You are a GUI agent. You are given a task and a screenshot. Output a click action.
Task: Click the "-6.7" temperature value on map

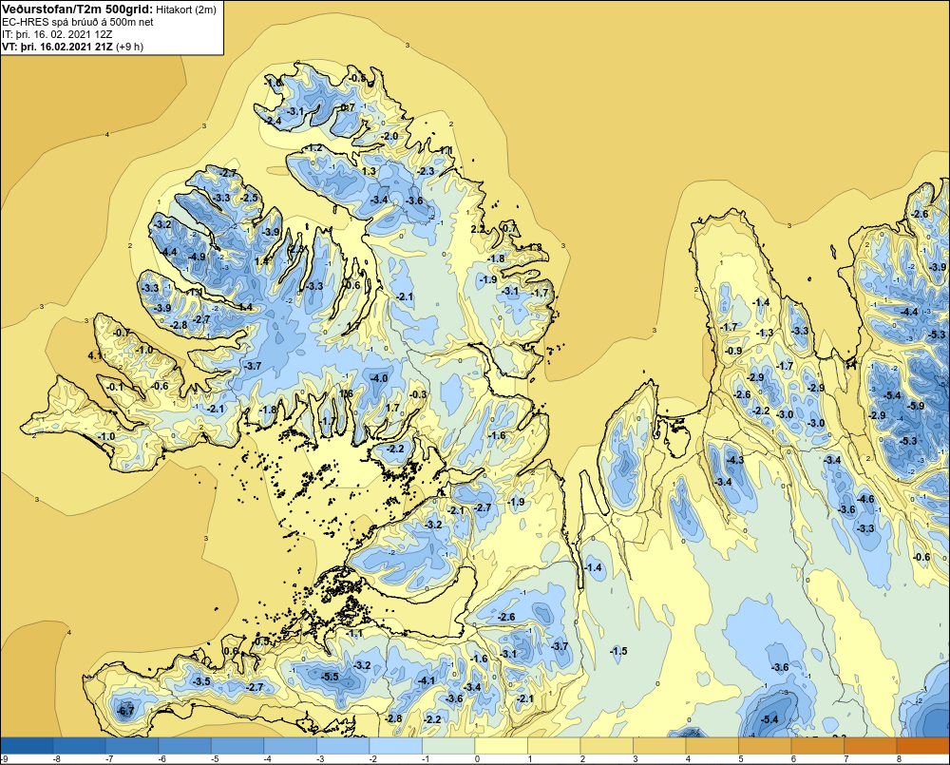pos(125,711)
